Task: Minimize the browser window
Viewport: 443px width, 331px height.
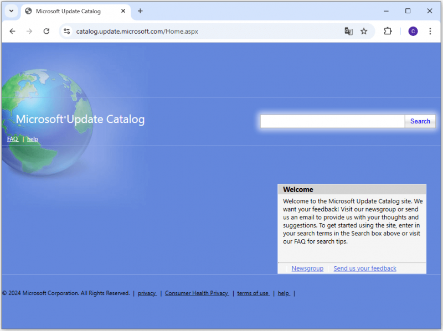Action: pos(386,11)
